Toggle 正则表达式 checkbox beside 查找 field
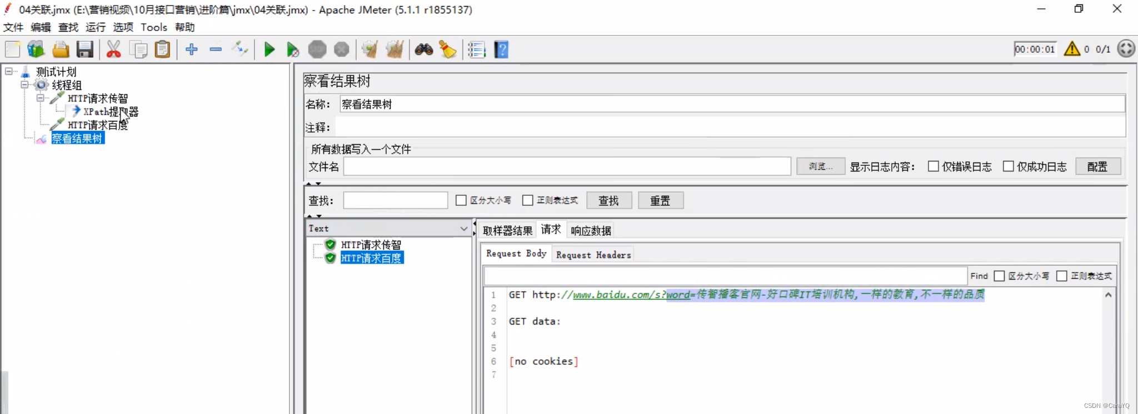This screenshot has width=1138, height=414. coord(528,200)
